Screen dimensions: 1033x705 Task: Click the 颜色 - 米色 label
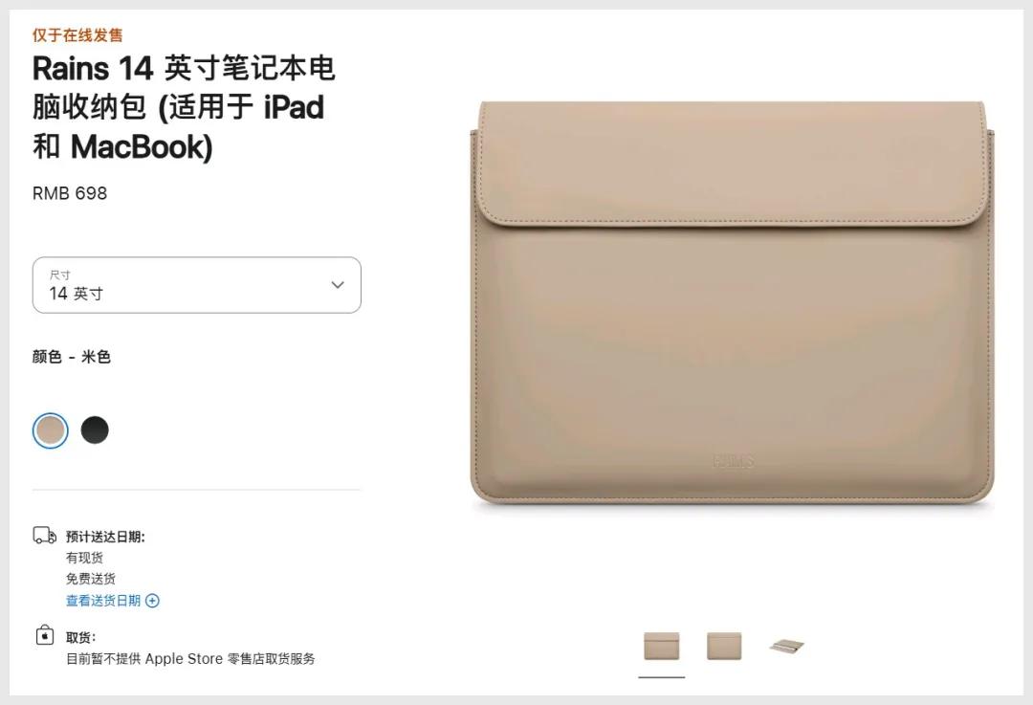click(71, 357)
